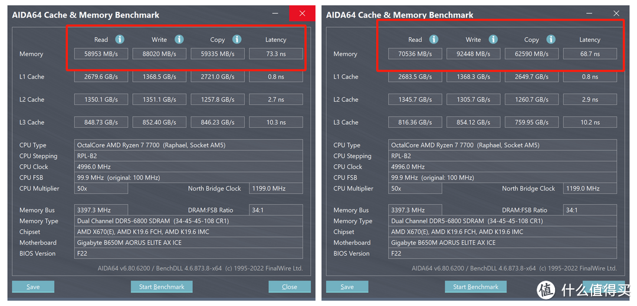Viewport: 637px width, 306px height.
Task: Minimize the left AIDA64 benchmark window
Action: coord(276,14)
